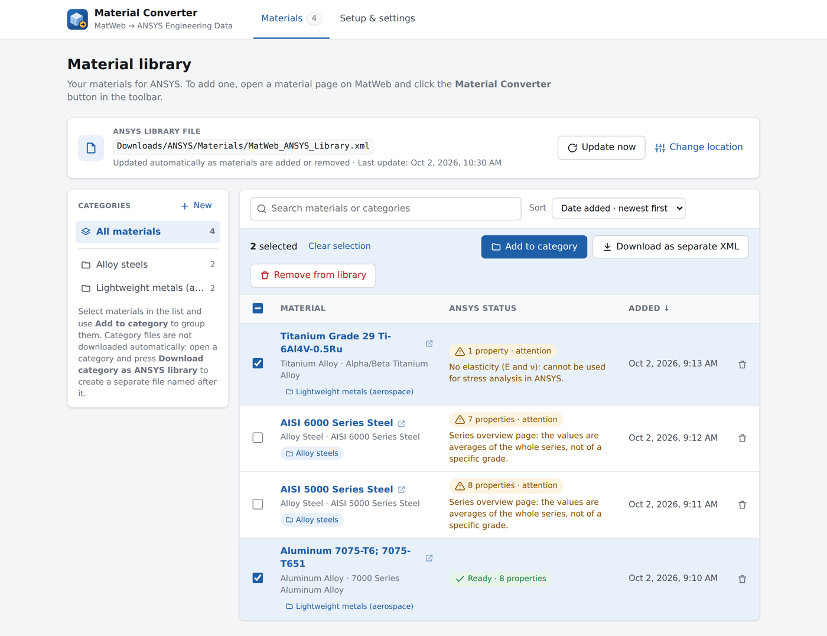The image size is (827, 636).
Task: Click Alloy steels tag under AISI 6000 Series
Action: (x=312, y=453)
